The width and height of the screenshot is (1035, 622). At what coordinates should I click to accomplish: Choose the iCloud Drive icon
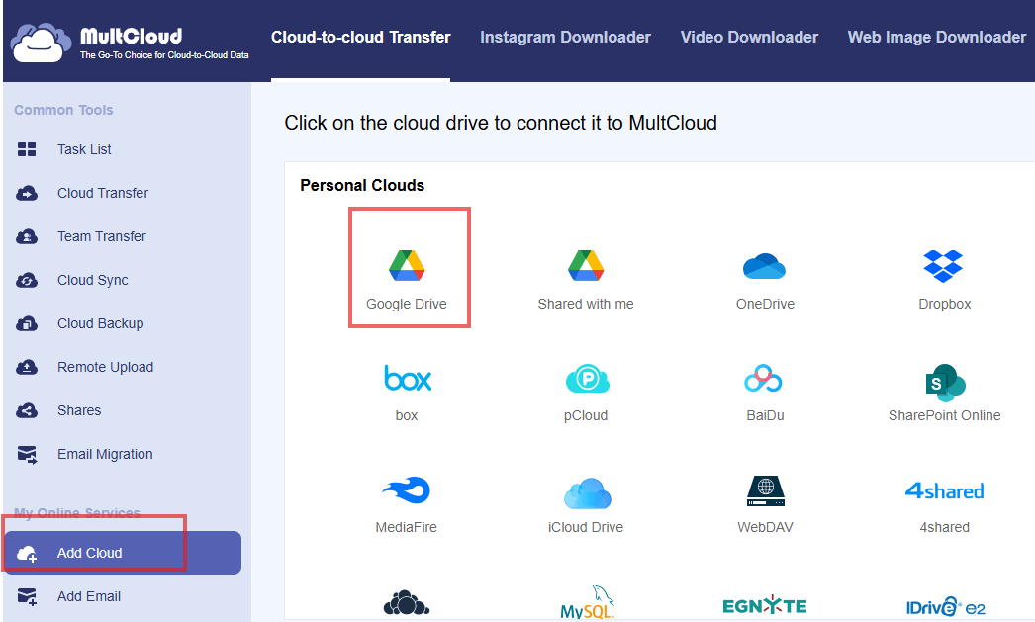click(586, 491)
